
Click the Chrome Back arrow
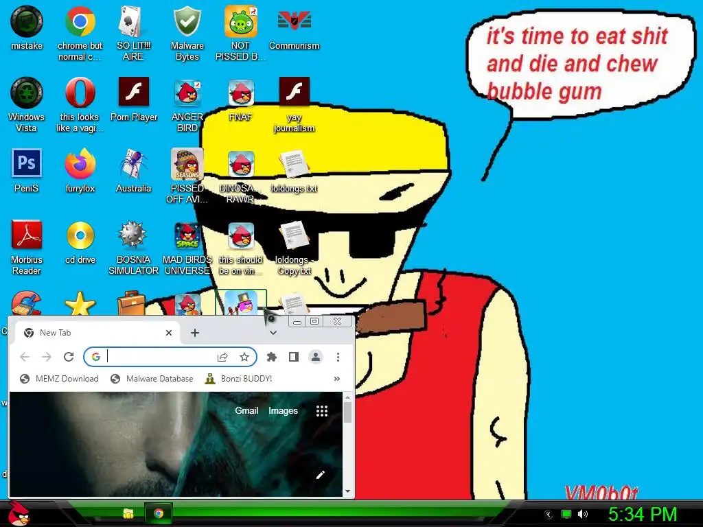(x=25, y=357)
